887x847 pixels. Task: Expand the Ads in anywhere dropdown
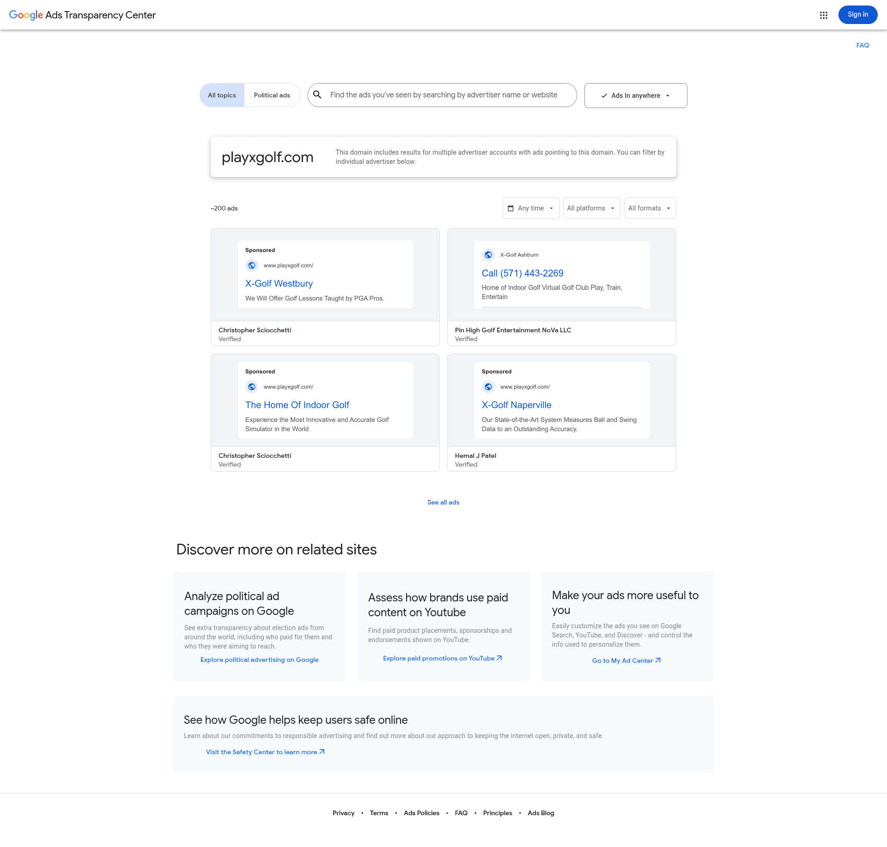pyautogui.click(x=636, y=96)
